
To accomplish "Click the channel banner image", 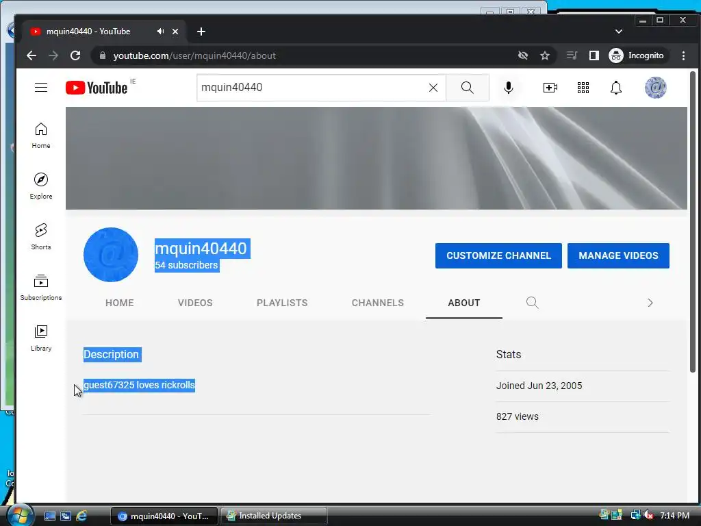I will [x=377, y=158].
